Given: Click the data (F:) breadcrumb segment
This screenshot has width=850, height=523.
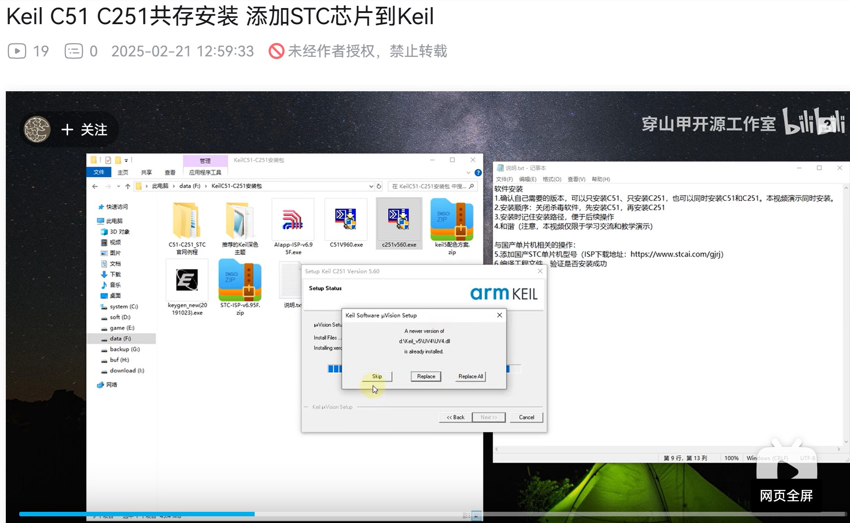Looking at the screenshot, I should 190,186.
